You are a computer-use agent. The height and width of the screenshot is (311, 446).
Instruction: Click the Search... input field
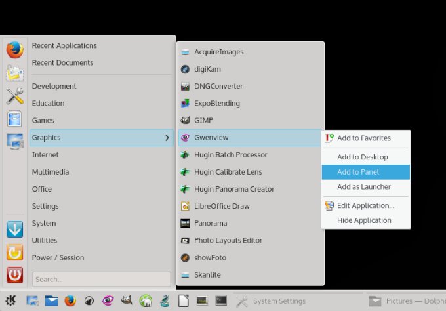tap(102, 279)
